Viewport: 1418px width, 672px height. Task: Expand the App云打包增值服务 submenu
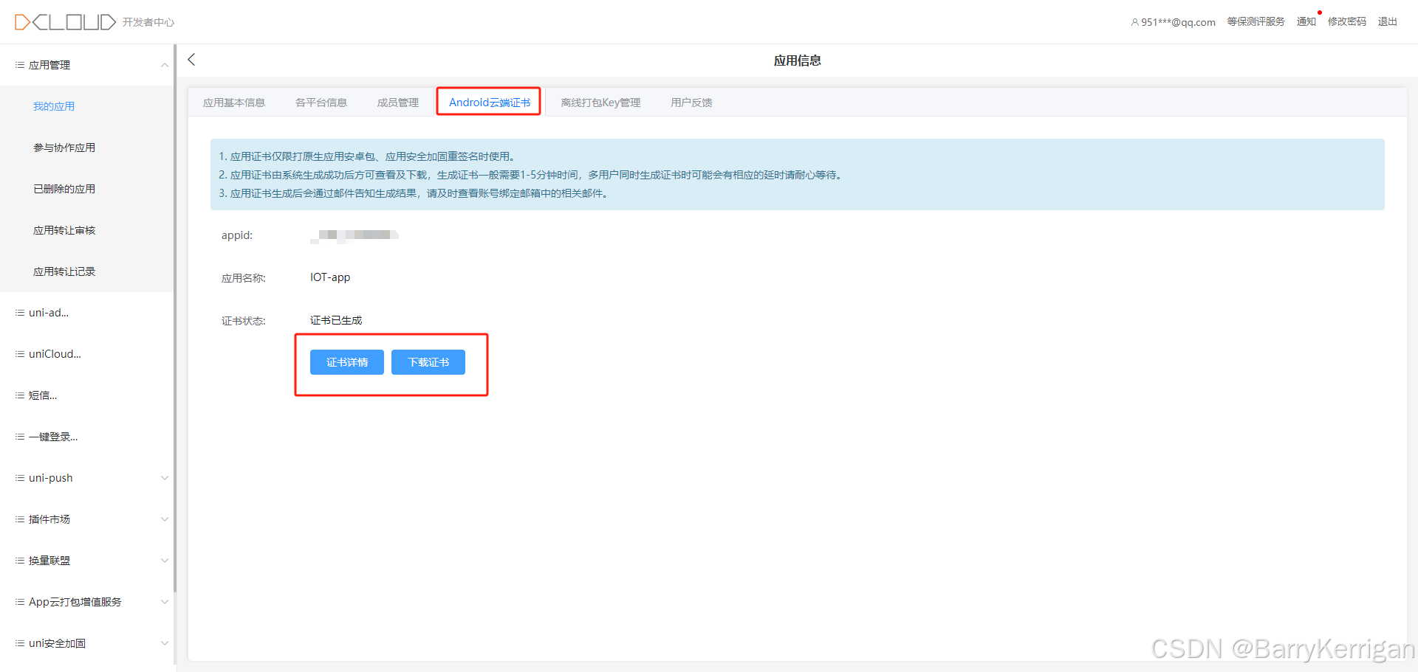coord(164,601)
